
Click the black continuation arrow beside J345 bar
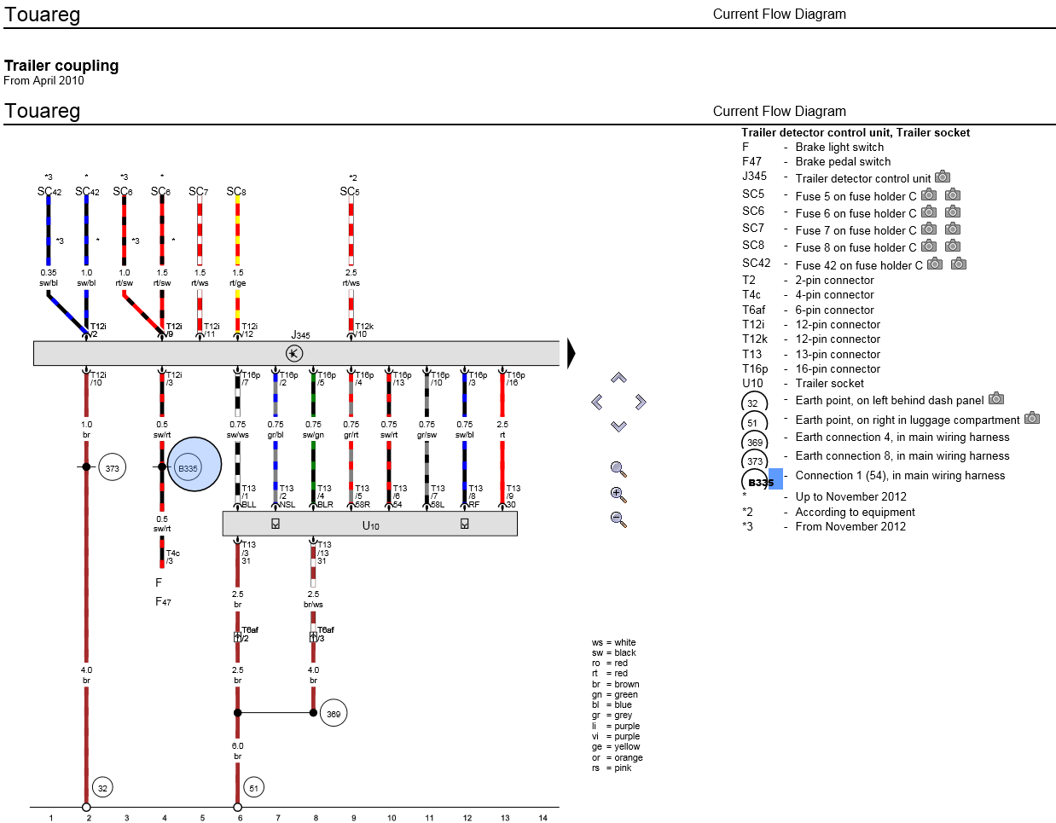(572, 353)
